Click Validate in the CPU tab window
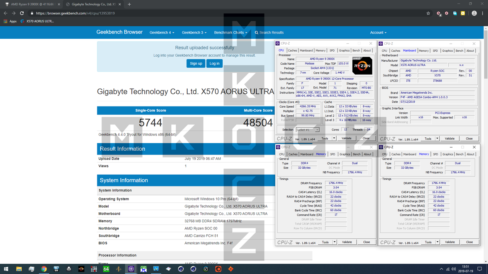The image size is (488, 274). tap(347, 139)
